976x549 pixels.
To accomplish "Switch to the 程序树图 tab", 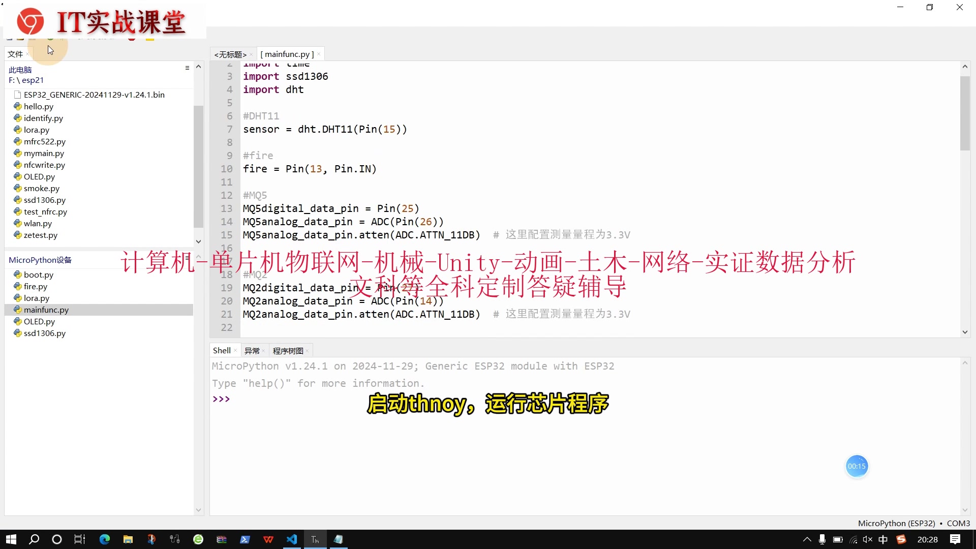I will [x=288, y=351].
